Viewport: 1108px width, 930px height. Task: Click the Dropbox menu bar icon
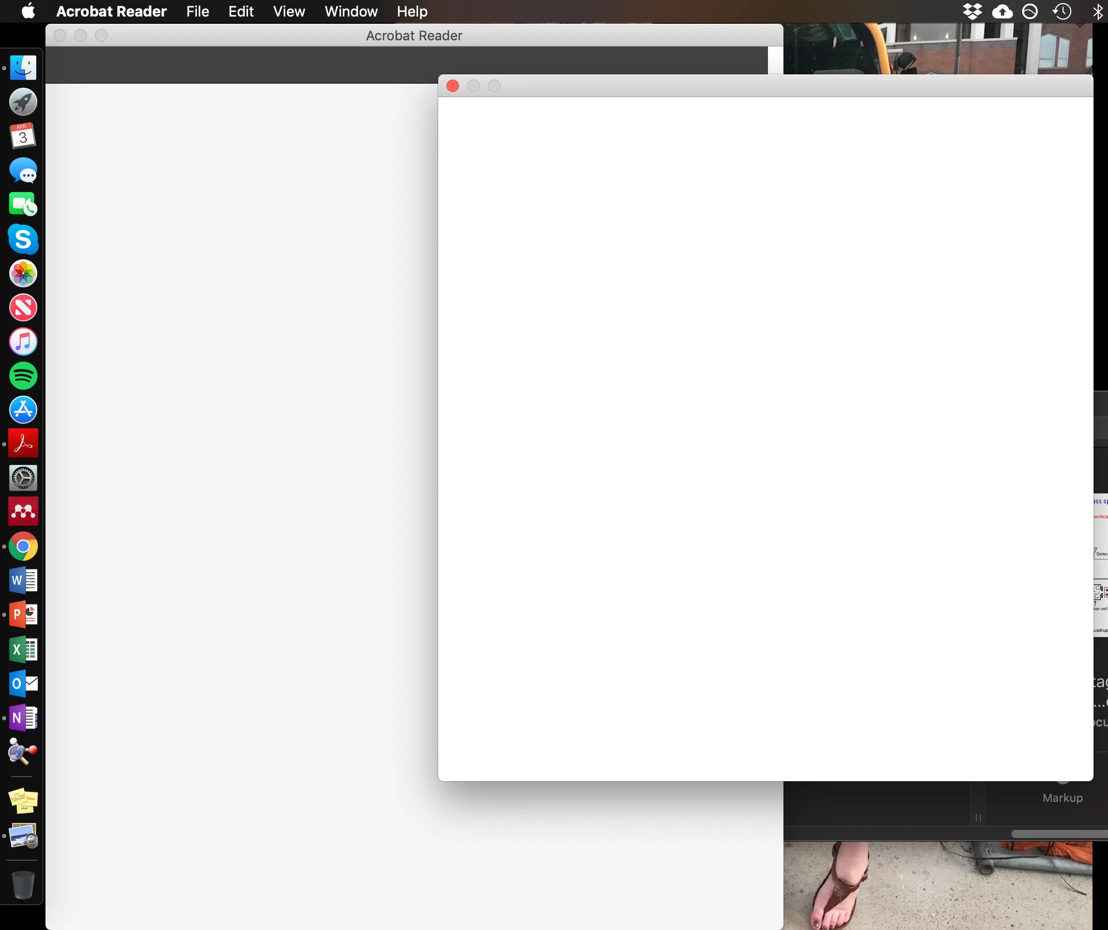point(972,11)
